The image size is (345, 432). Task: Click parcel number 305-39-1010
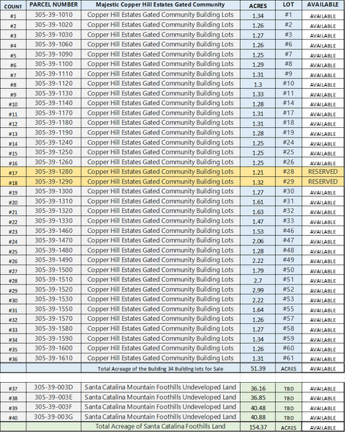pyautogui.click(x=54, y=15)
